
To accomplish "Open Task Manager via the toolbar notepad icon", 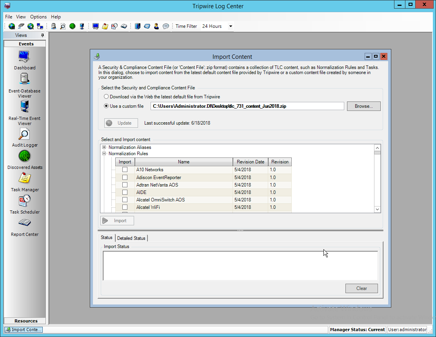I will click(105, 26).
